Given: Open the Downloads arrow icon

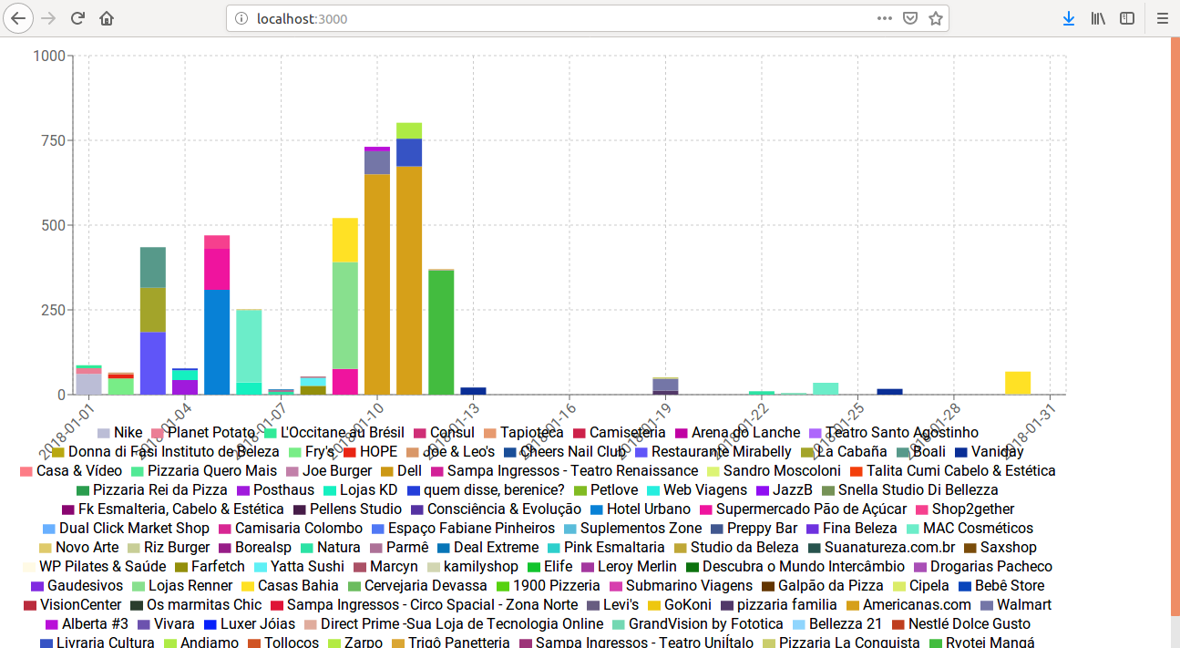Looking at the screenshot, I should (x=1068, y=17).
